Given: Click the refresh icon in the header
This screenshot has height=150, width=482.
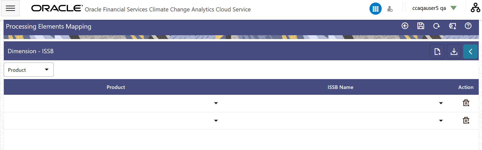Looking at the screenshot, I should pos(436,26).
